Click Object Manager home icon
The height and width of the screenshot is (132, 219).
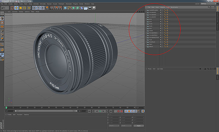[x=211, y=7]
